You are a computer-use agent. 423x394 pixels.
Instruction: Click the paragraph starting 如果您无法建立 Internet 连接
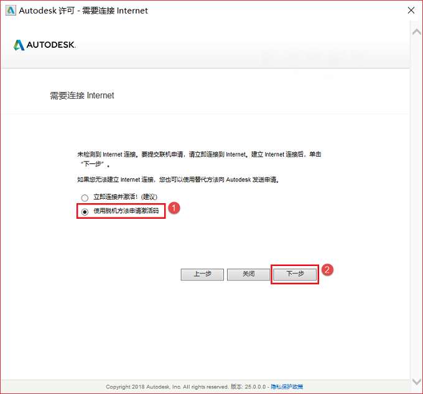point(178,180)
